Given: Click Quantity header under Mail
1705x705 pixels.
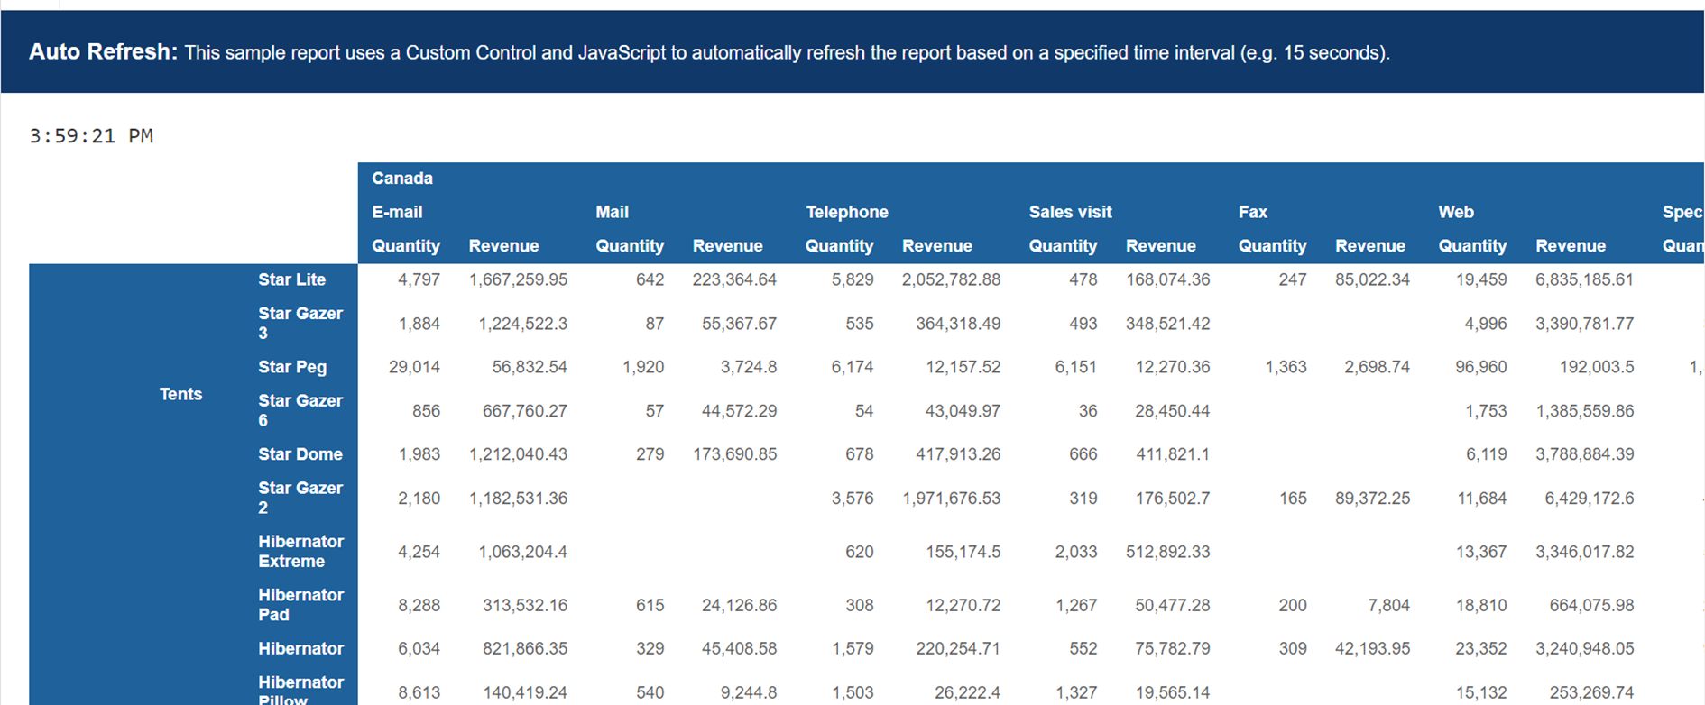Looking at the screenshot, I should 630,246.
